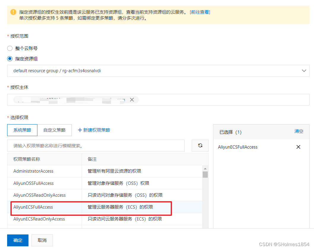
Task: Click the policy list scrollbar thumb
Action: (x=205, y=174)
